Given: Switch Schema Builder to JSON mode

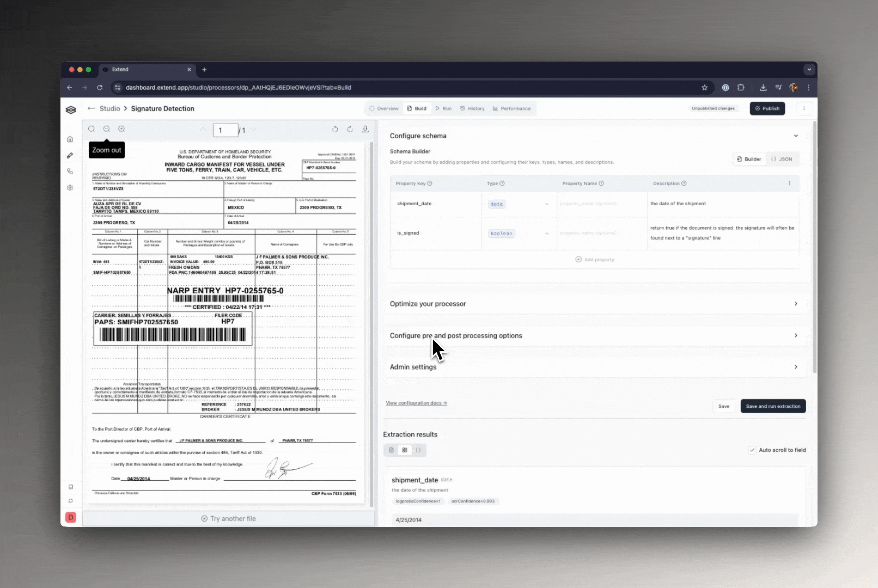Looking at the screenshot, I should point(782,159).
